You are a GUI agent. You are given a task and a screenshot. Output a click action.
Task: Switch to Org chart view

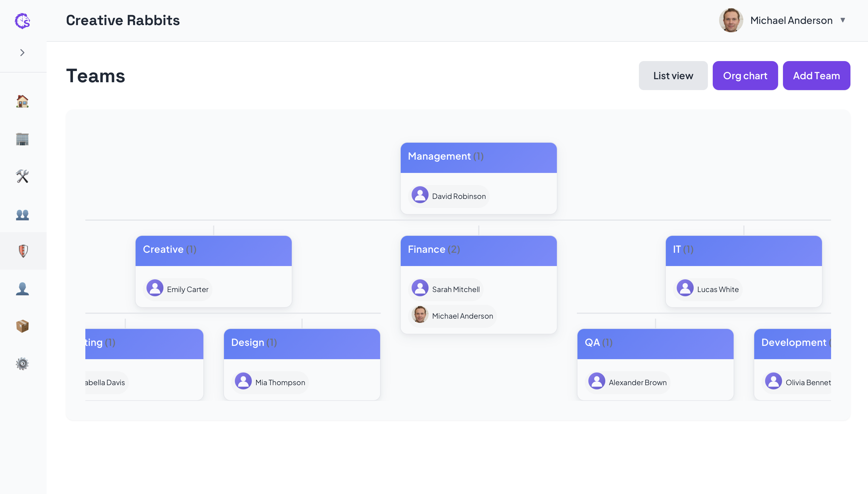745,76
